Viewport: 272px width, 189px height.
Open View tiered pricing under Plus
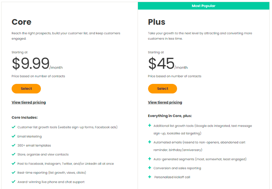pyautogui.click(x=165, y=102)
